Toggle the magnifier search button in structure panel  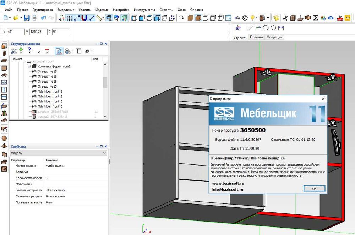(x=59, y=51)
